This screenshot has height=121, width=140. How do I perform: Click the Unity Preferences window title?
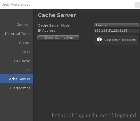(x=16, y=5)
